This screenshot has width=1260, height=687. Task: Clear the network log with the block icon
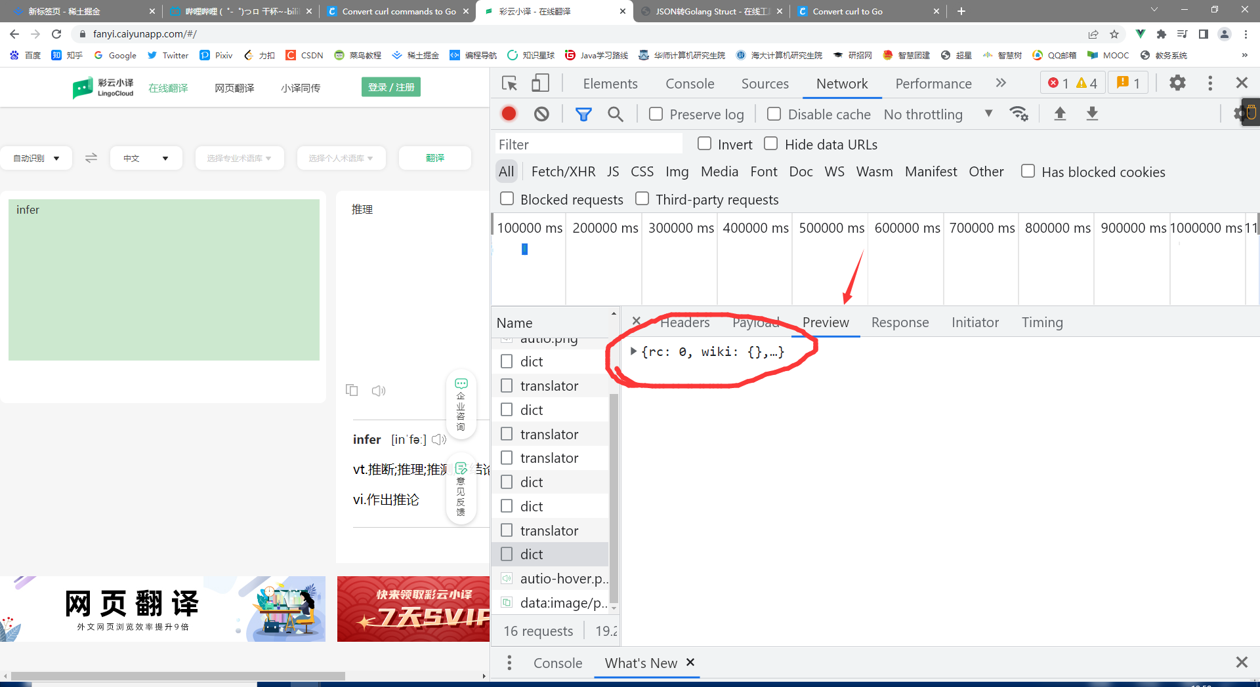(x=541, y=113)
